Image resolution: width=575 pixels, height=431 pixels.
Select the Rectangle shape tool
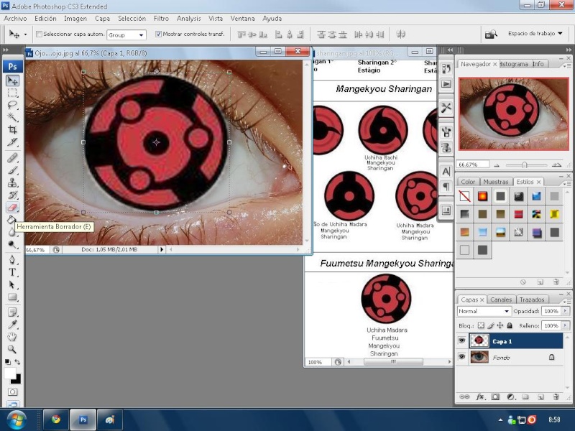(x=13, y=297)
